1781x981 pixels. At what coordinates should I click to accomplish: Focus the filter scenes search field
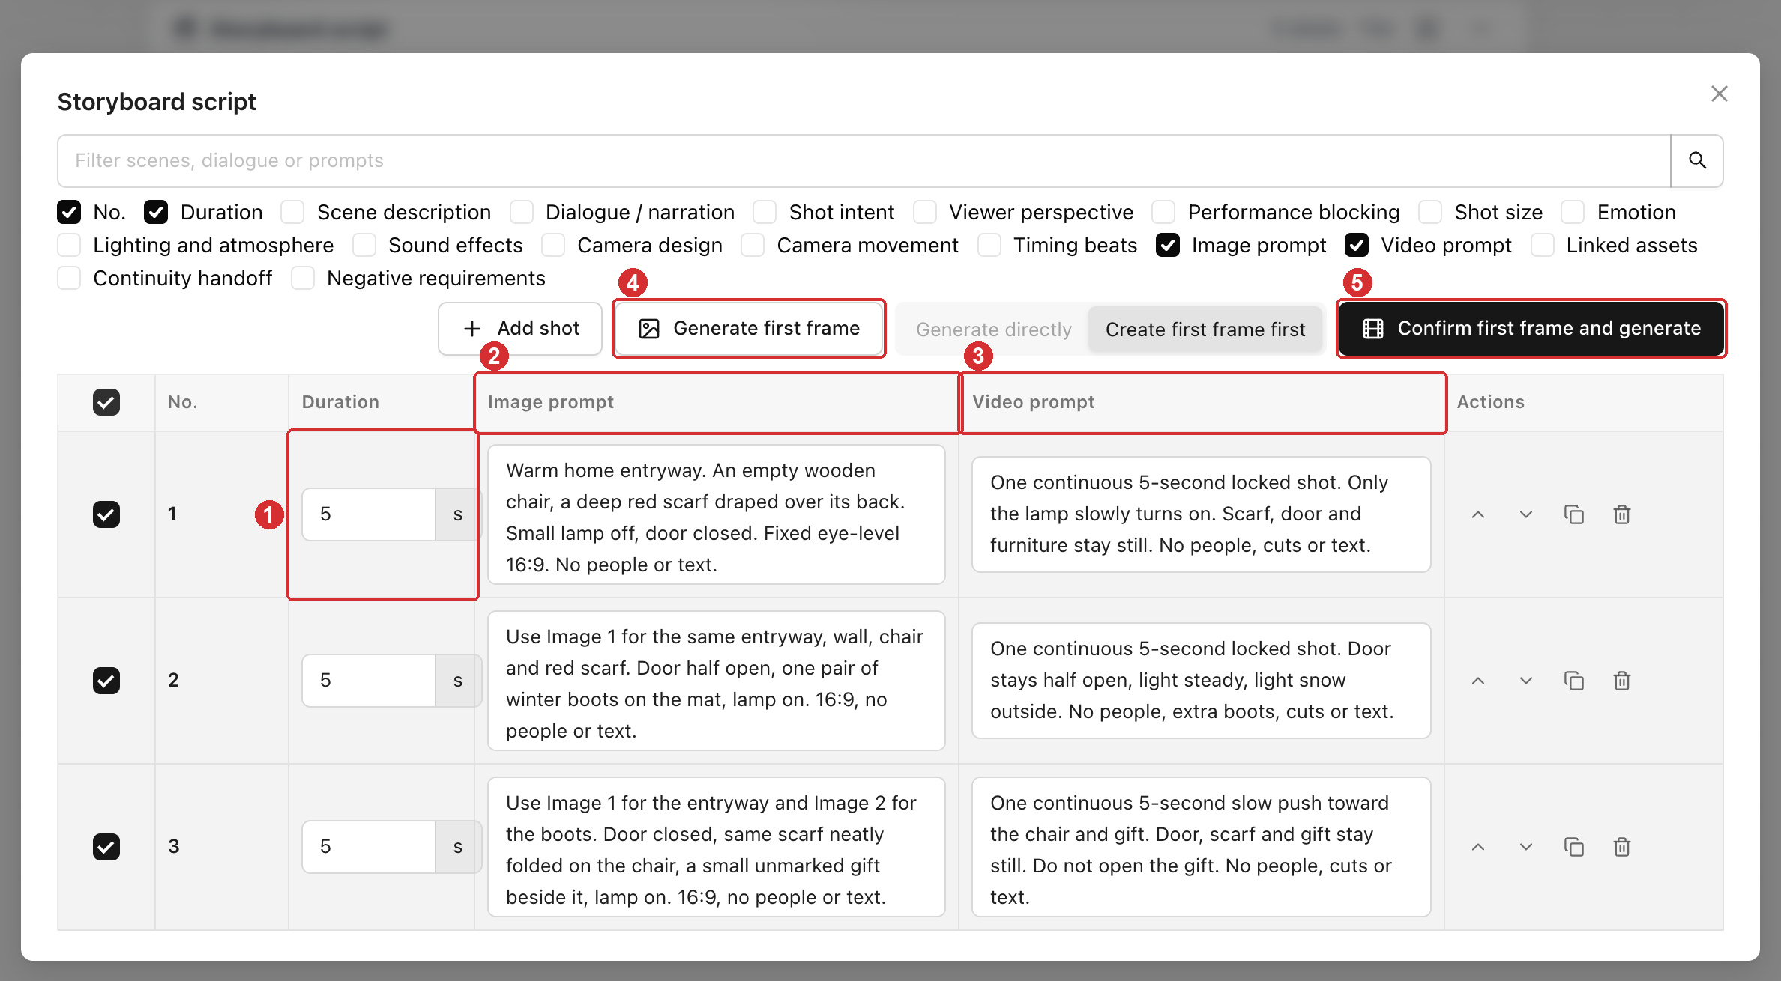[864, 160]
